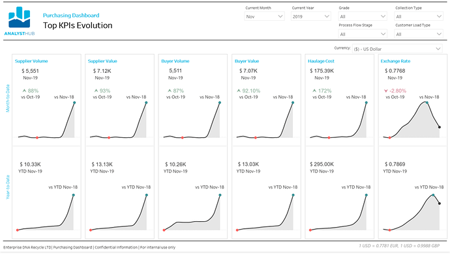This screenshot has height=255, width=450.
Task: Open the Current Year dropdown showing 2019
Action: point(311,17)
